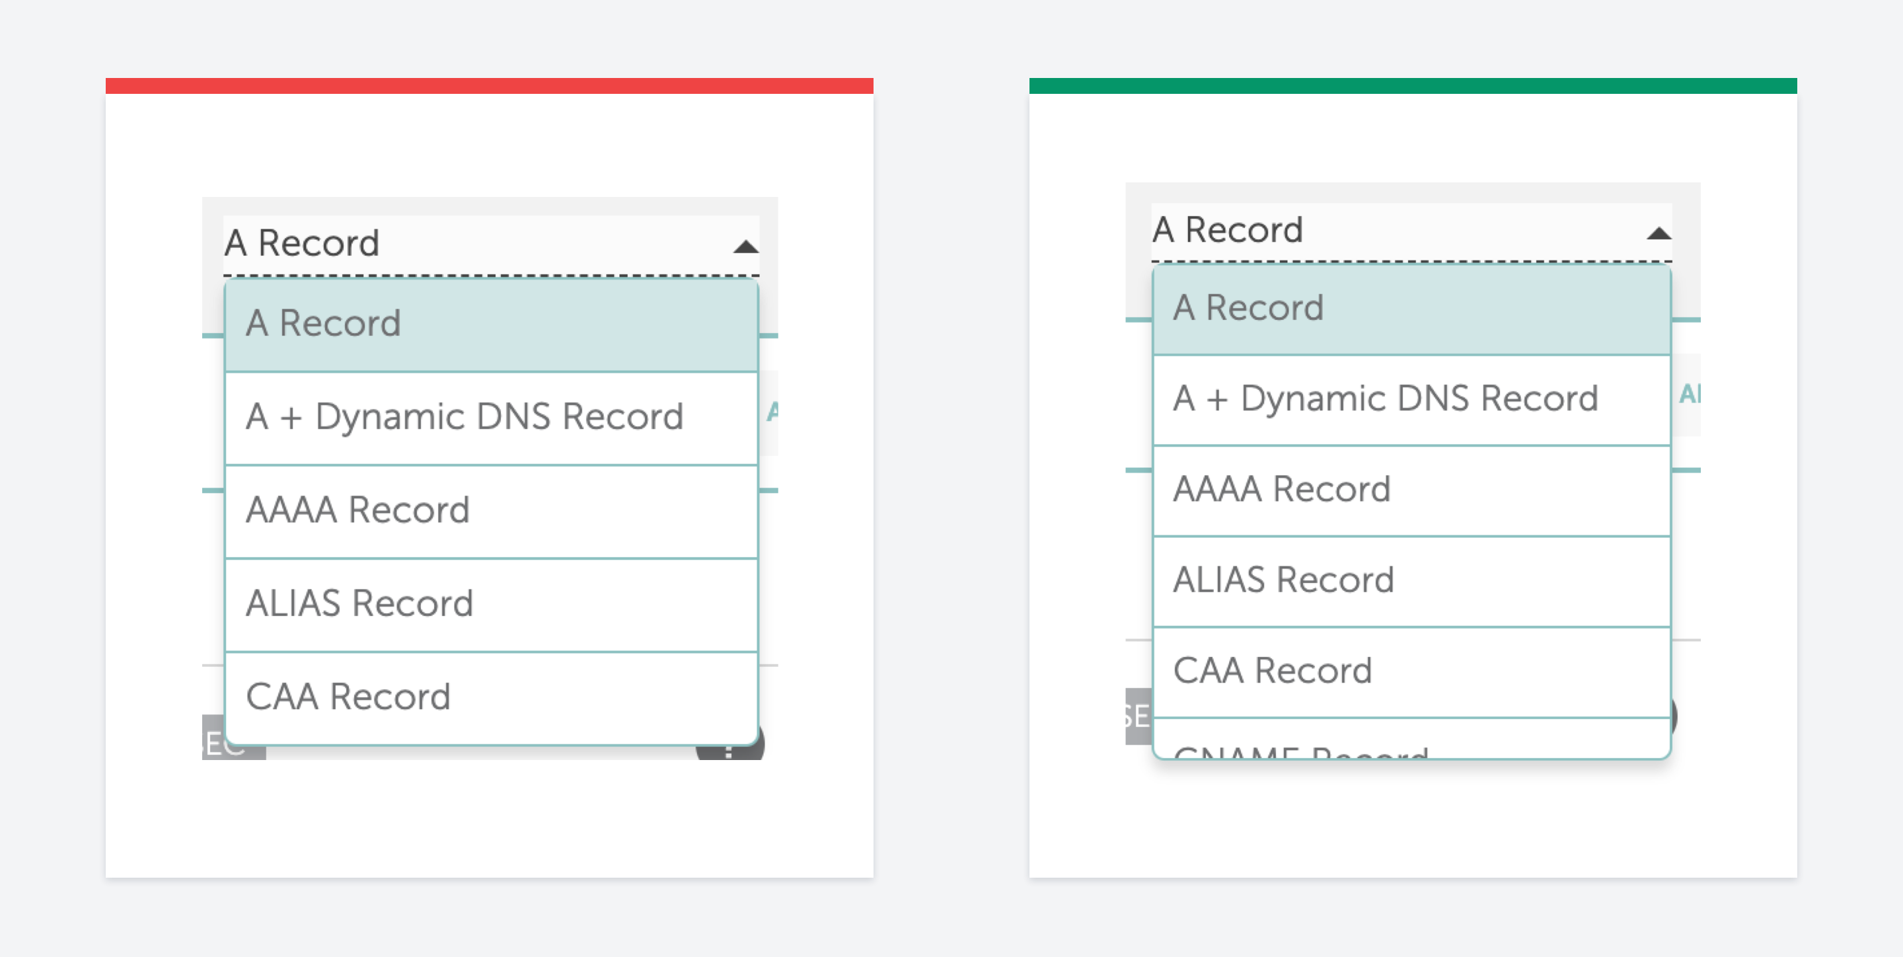Pick AAAA Record option in green-topped panel

tap(1412, 490)
